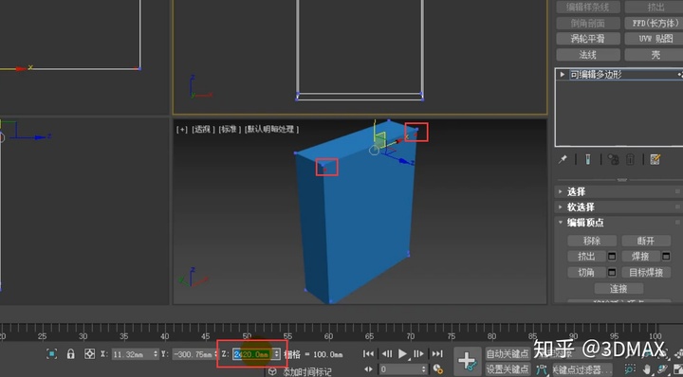The height and width of the screenshot is (377, 683).
Task: Toggle key mode arrows button
Action: 368,369
